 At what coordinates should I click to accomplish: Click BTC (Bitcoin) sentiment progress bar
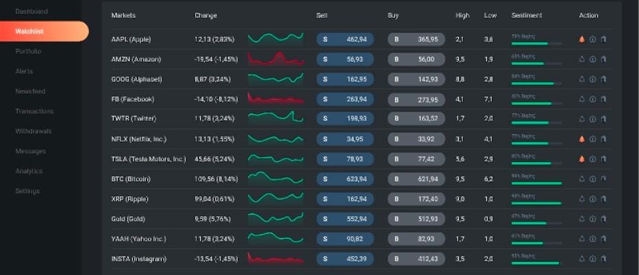pos(536,183)
